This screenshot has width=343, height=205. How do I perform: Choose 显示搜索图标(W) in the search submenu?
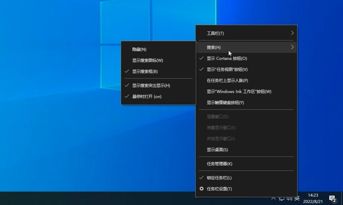(147, 61)
